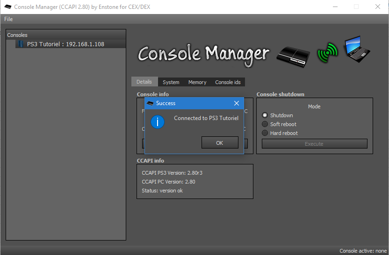Close the Success dialog with X

point(237,103)
